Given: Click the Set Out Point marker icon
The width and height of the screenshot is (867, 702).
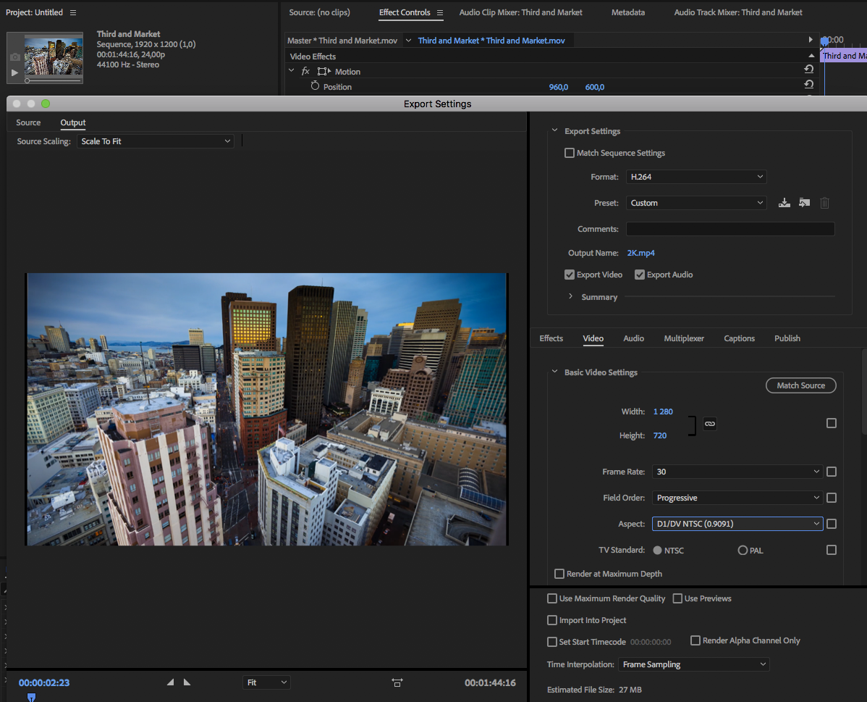Looking at the screenshot, I should (187, 682).
